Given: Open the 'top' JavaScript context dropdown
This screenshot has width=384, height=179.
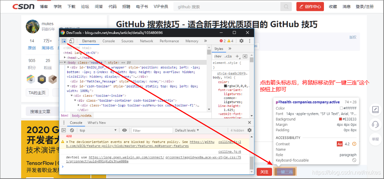Looking at the screenshot, I should 98,131.
